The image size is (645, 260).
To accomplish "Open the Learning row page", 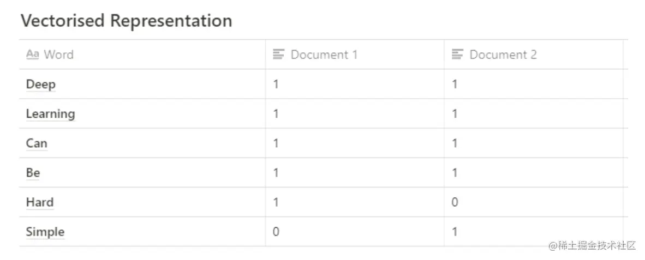I will [x=51, y=114].
